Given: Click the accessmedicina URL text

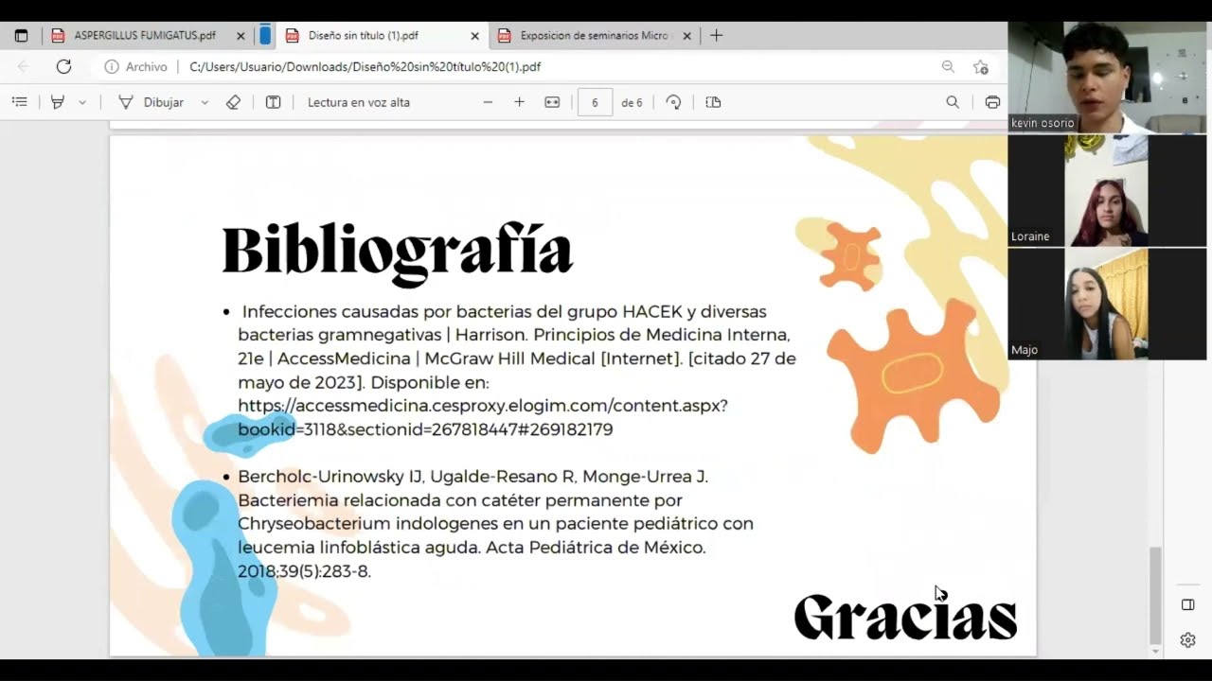Looking at the screenshot, I should [483, 417].
